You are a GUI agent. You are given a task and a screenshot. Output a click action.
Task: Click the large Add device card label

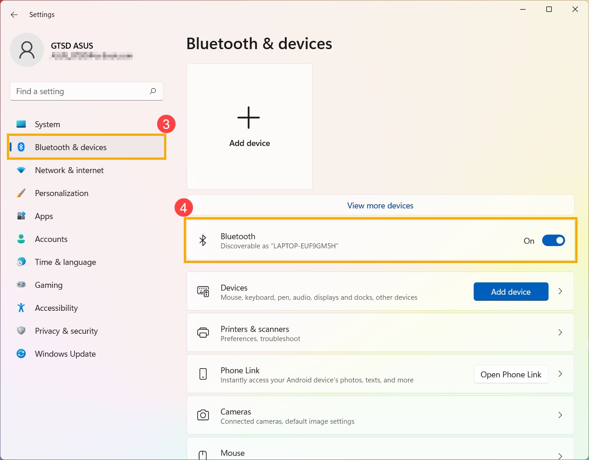[x=249, y=143]
